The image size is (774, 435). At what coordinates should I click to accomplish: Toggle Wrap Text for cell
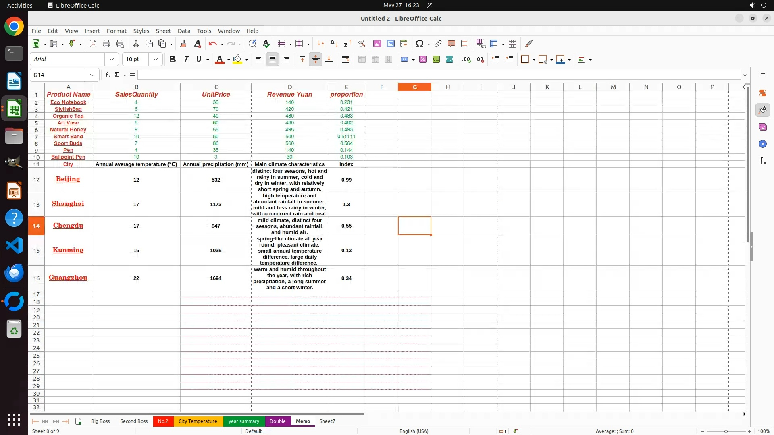coord(345,59)
